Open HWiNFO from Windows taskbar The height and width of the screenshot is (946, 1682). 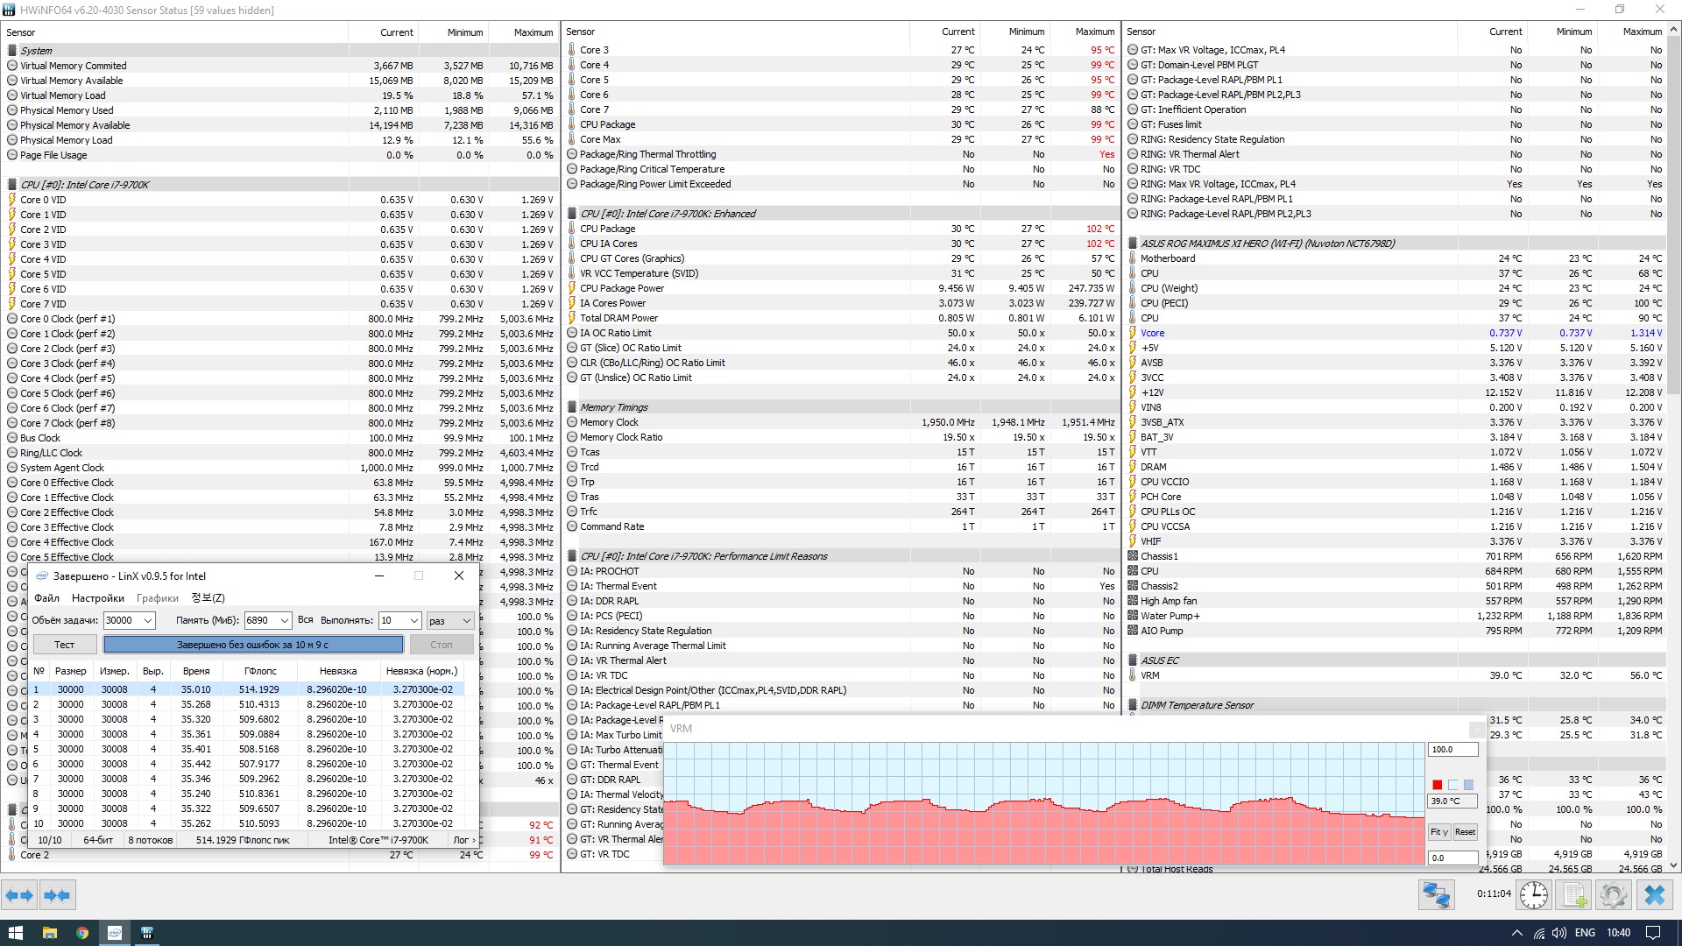(147, 933)
